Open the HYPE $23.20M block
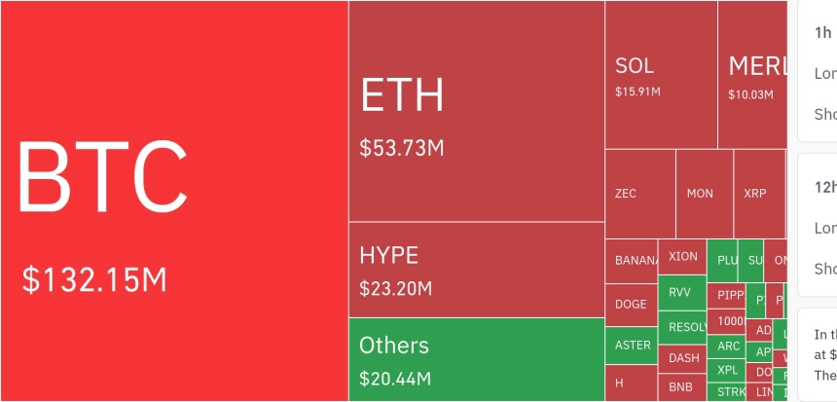 tap(476, 270)
